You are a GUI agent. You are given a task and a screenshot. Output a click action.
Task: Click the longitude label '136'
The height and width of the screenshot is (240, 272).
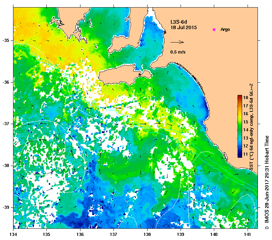(x=80, y=235)
